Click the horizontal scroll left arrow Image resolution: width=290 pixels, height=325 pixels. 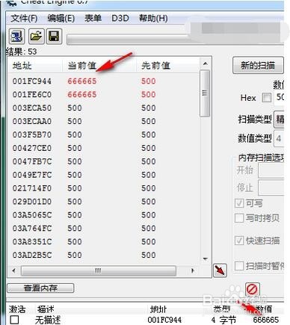pos(14,270)
